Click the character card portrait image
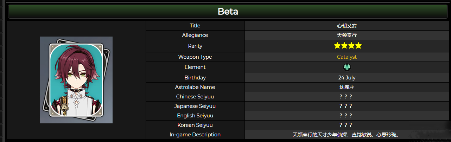The height and width of the screenshot is (142, 451). (x=76, y=80)
